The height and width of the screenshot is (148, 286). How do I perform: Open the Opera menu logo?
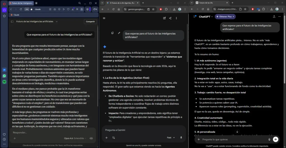[x=4, y=4]
